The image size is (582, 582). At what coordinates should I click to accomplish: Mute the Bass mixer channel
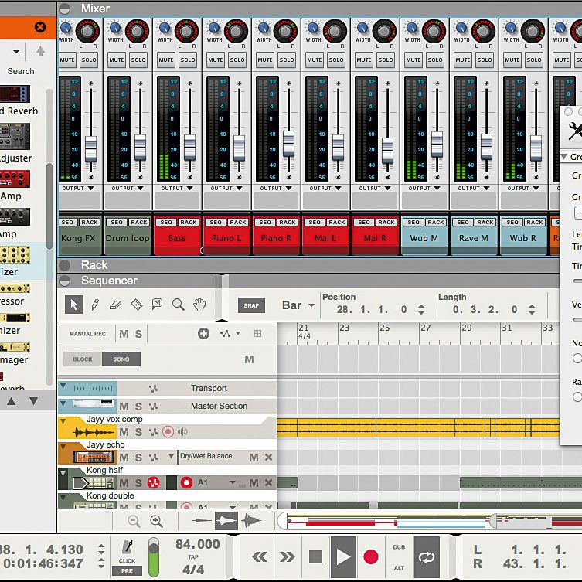pyautogui.click(x=166, y=60)
